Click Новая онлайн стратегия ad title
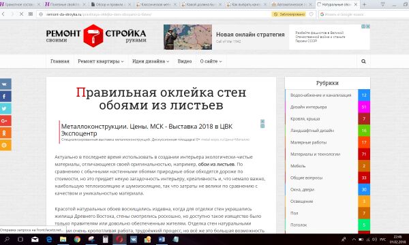 [x=250, y=34]
